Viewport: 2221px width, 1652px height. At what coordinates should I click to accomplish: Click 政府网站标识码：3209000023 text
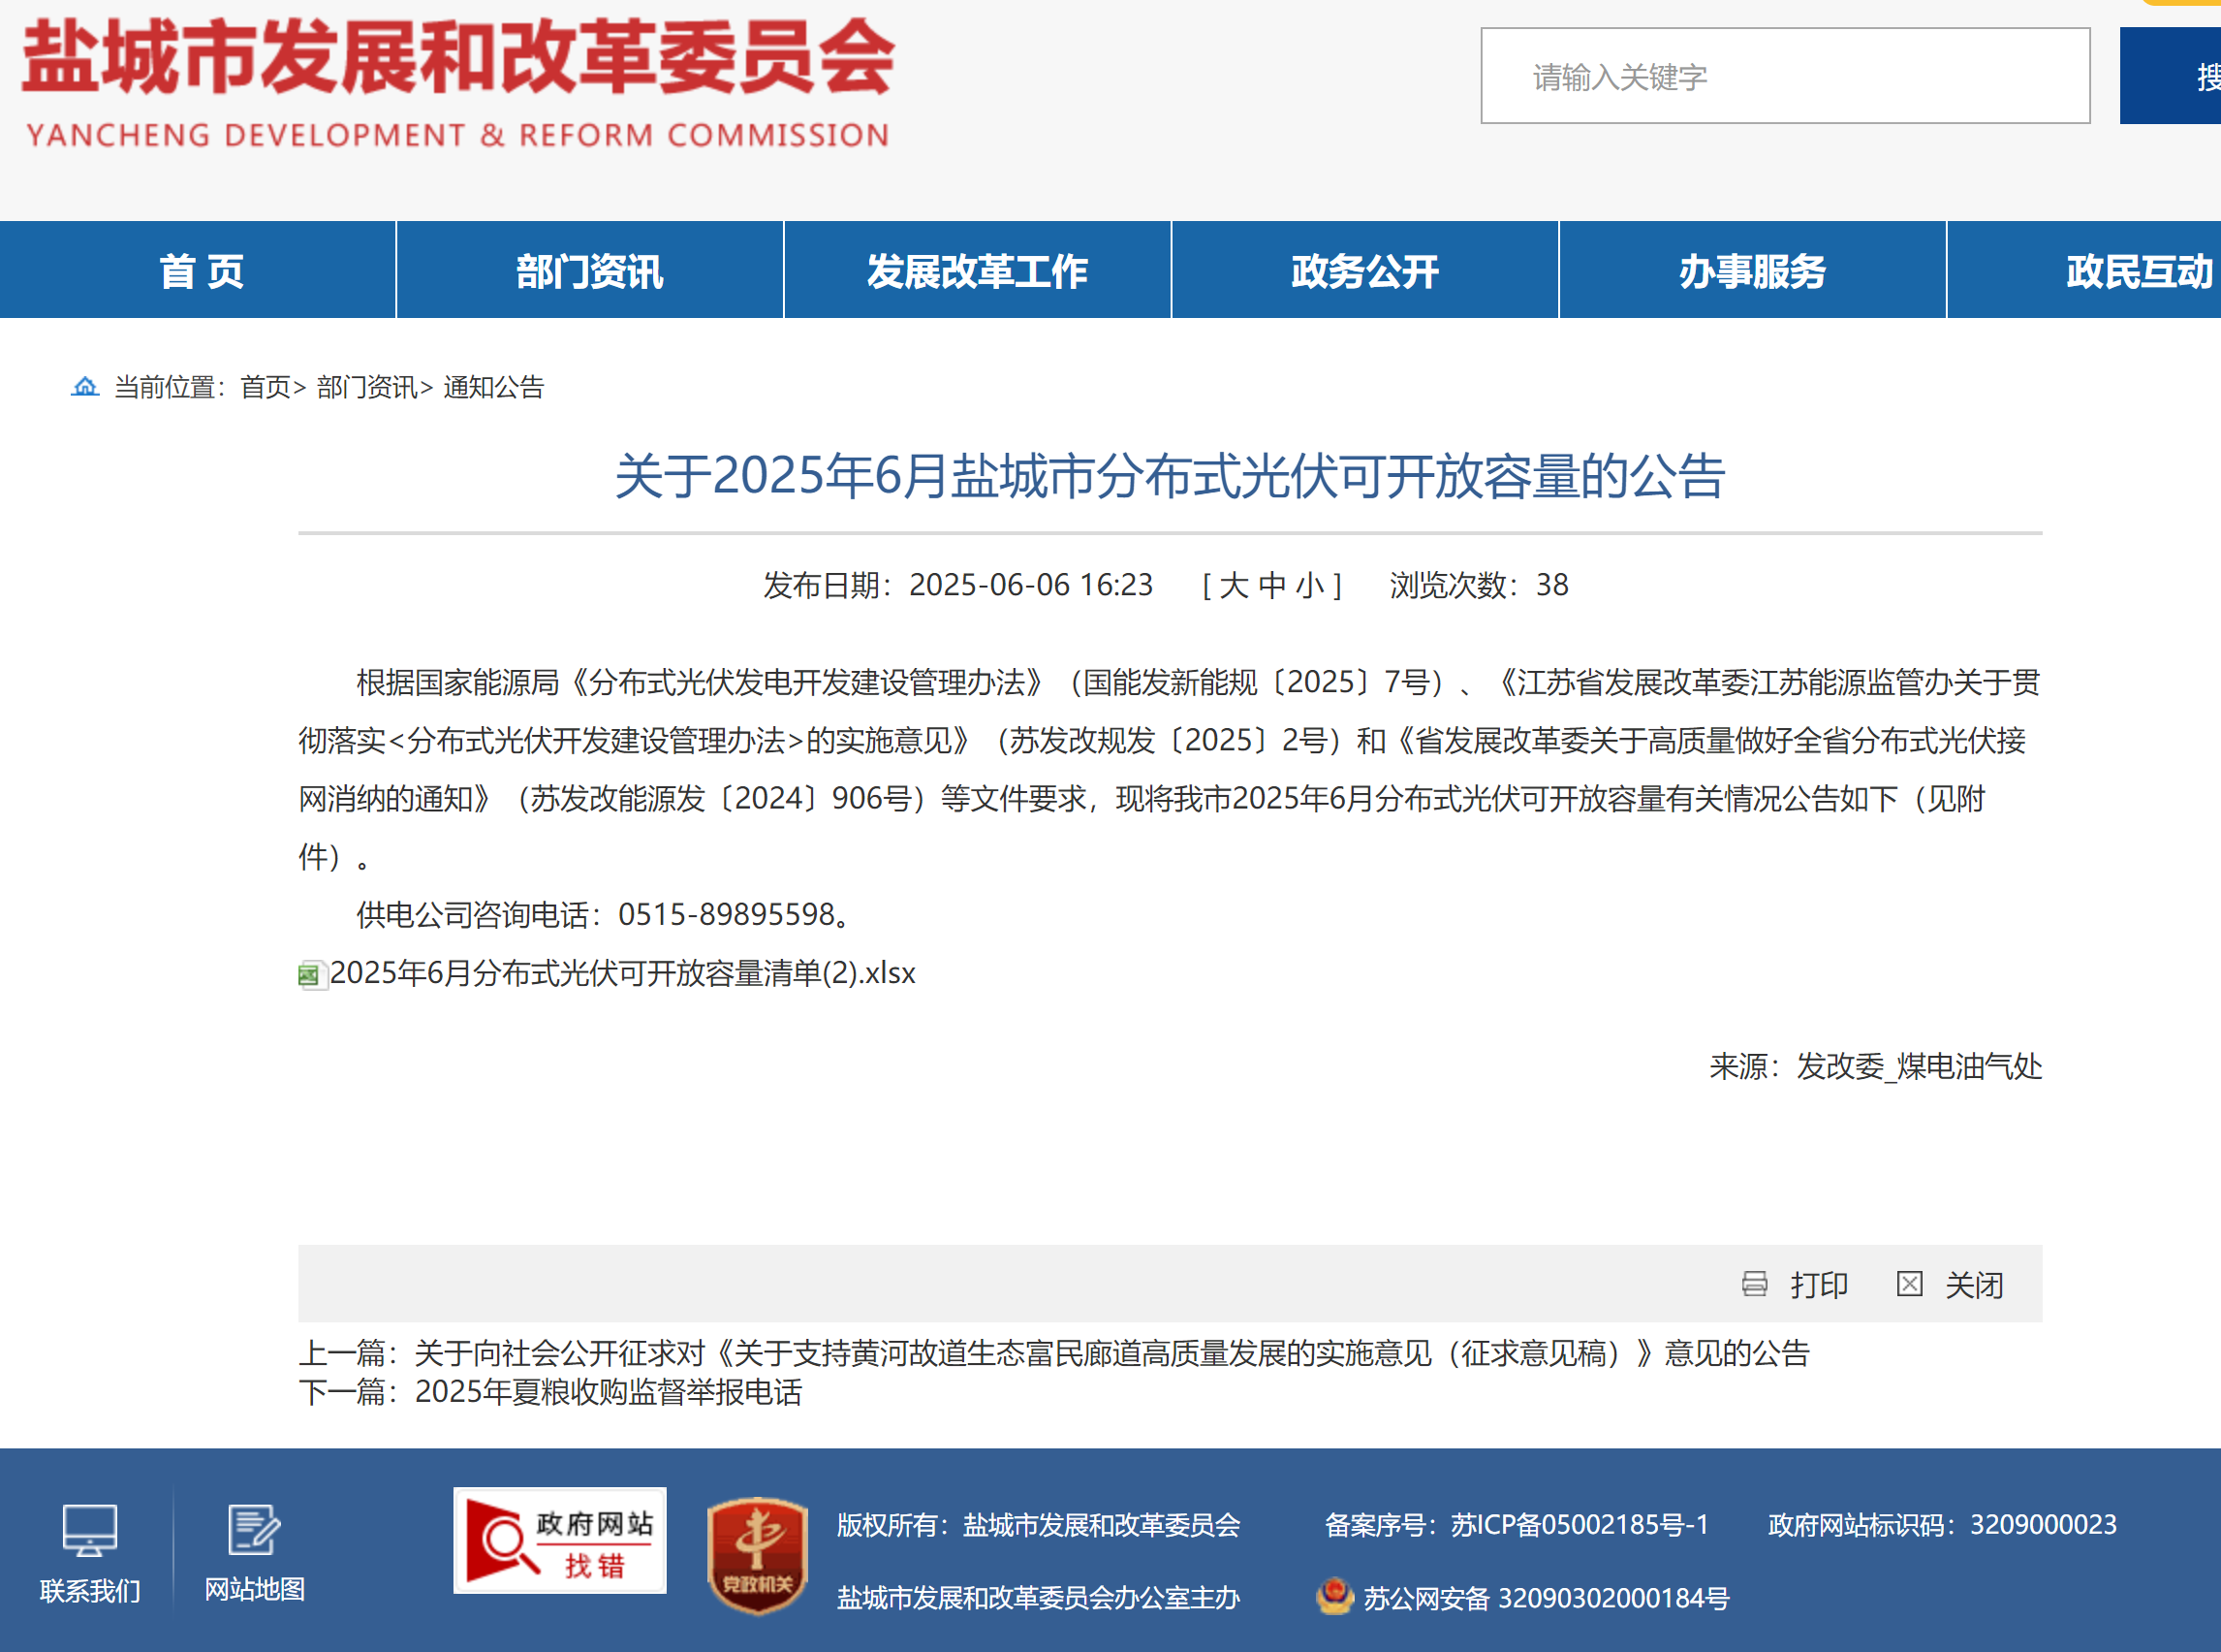[1942, 1524]
